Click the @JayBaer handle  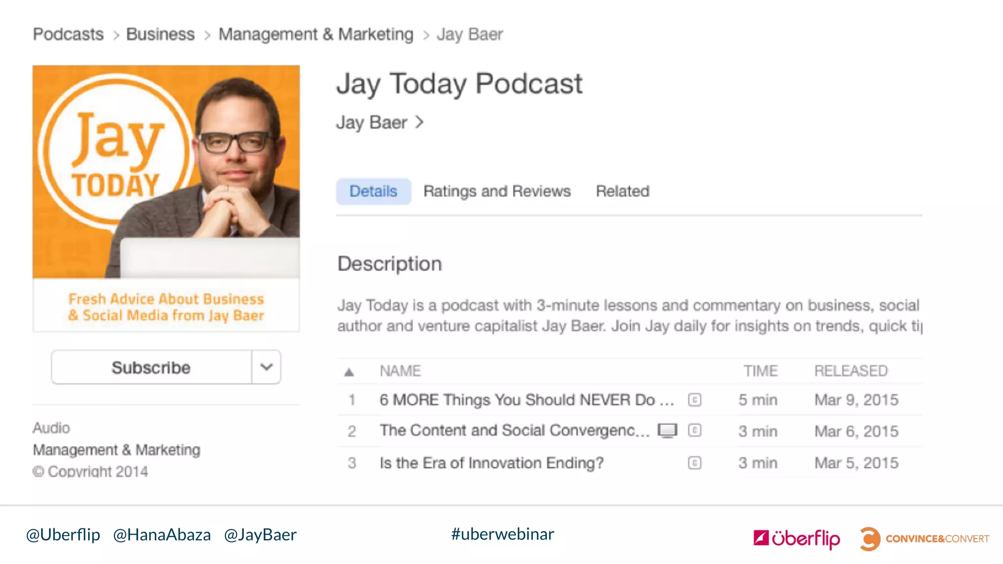coord(260,535)
